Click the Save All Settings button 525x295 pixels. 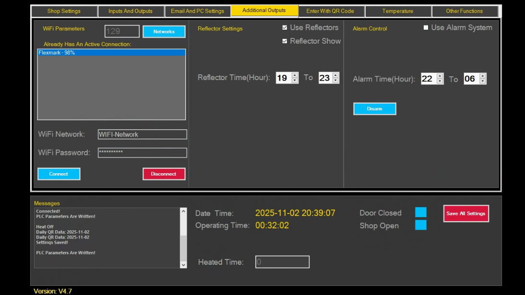coord(466,213)
